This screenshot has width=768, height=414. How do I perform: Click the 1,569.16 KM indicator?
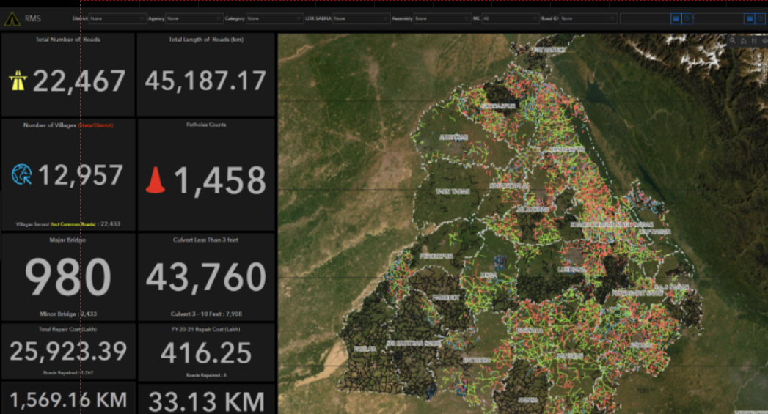click(68, 400)
